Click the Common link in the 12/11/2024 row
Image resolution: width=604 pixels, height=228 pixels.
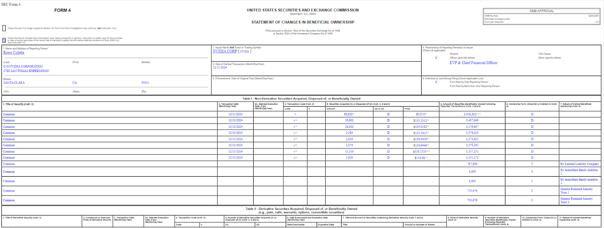tap(9, 114)
